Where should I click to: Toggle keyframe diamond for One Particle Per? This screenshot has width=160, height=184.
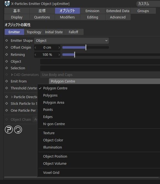coord(7,110)
